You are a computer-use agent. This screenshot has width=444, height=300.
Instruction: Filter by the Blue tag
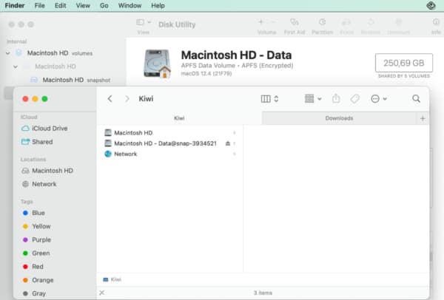coord(34,213)
